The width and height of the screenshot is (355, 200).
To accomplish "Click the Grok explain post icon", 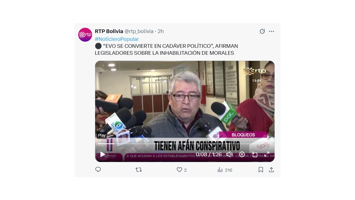I will (262, 31).
